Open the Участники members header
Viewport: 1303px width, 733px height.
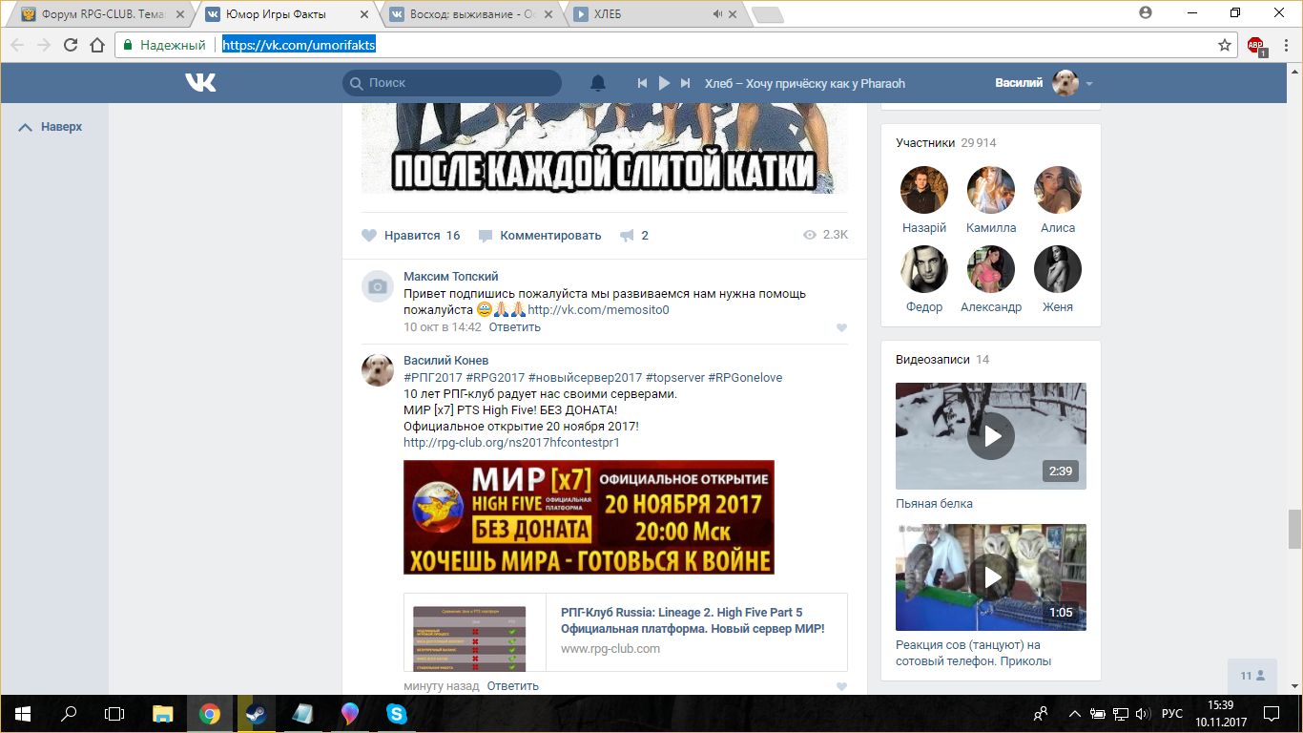coord(946,142)
